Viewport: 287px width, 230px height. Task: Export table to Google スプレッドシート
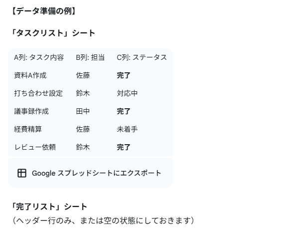(x=91, y=173)
